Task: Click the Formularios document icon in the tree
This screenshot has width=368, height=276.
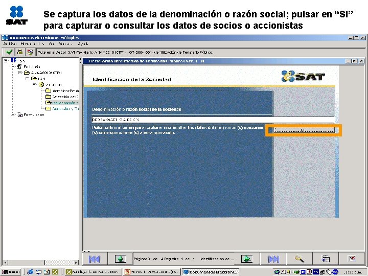Action: [20, 115]
